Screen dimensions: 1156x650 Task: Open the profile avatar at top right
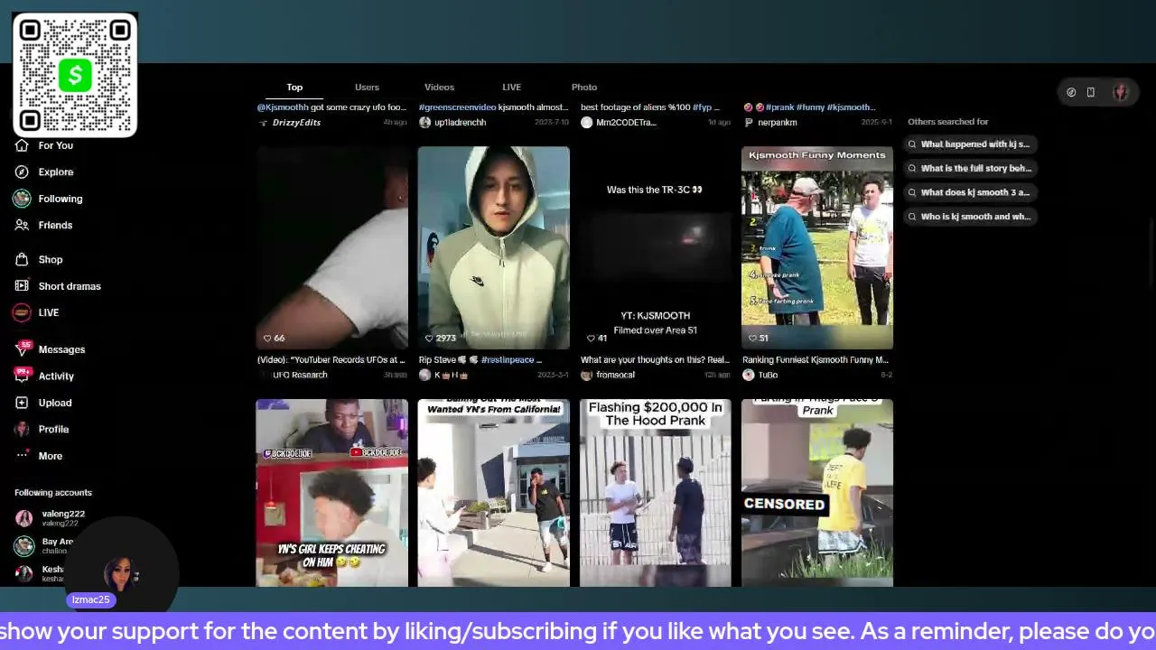coord(1121,92)
